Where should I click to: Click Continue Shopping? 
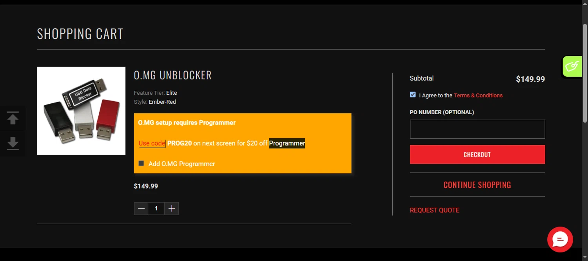click(x=477, y=185)
